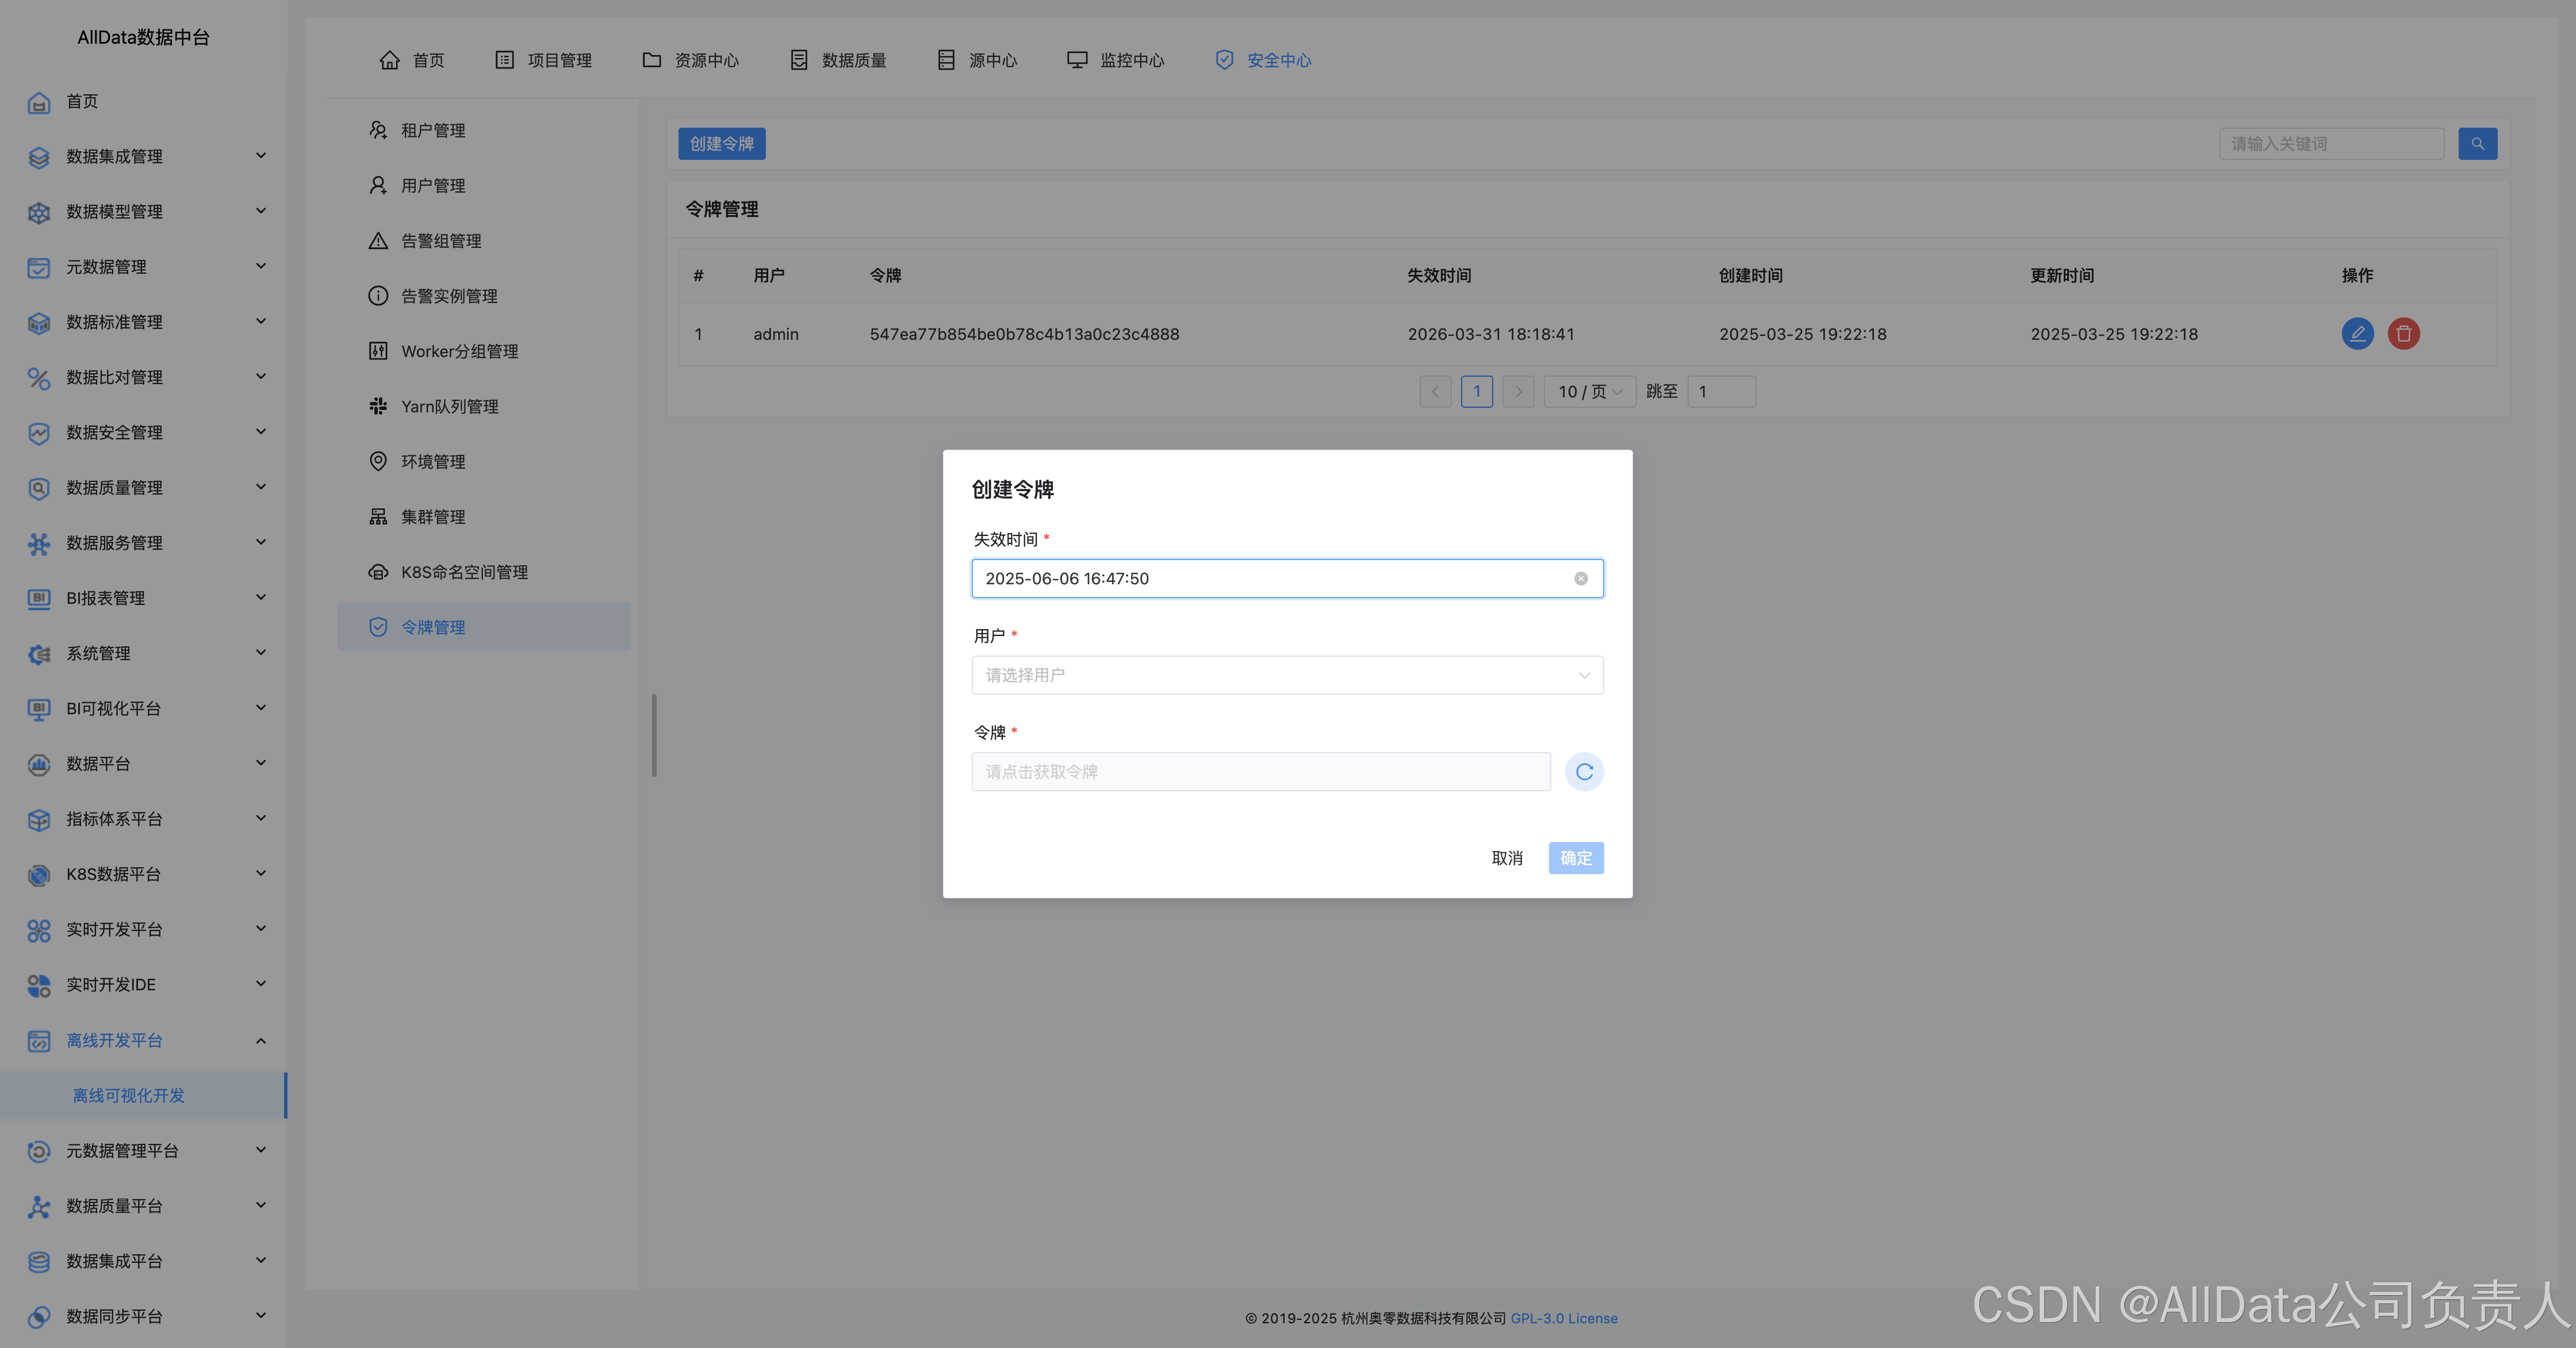The width and height of the screenshot is (2576, 1348).
Task: Click the resource center folder icon
Action: click(x=651, y=60)
